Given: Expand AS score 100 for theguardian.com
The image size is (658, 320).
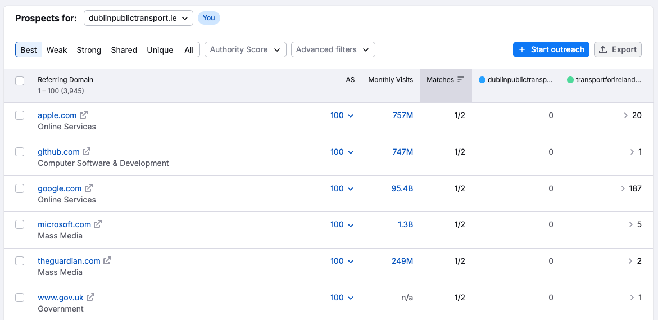Looking at the screenshot, I should click(x=342, y=261).
